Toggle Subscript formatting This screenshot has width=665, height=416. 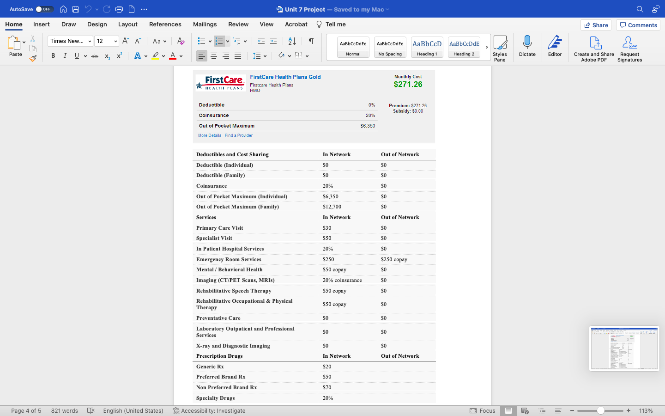coord(107,56)
